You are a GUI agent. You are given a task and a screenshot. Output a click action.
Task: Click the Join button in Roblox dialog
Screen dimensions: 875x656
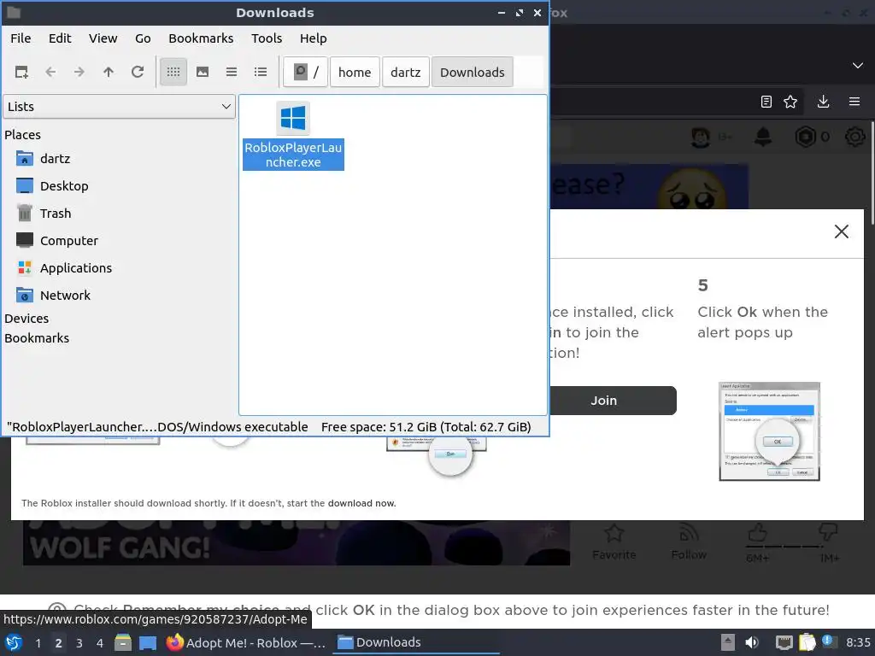(x=614, y=401)
